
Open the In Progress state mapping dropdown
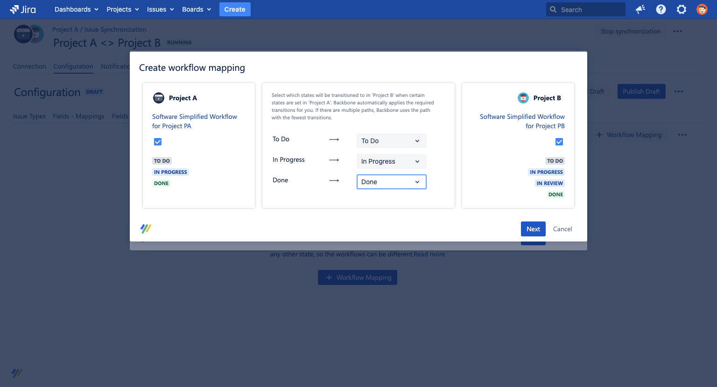[x=391, y=161]
